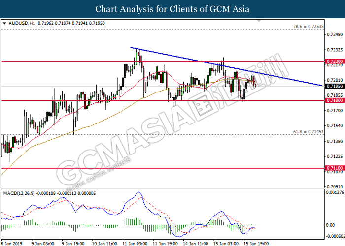Click the 11 Jan 03:00 date label
The image size is (345, 246).
[x=135, y=242]
